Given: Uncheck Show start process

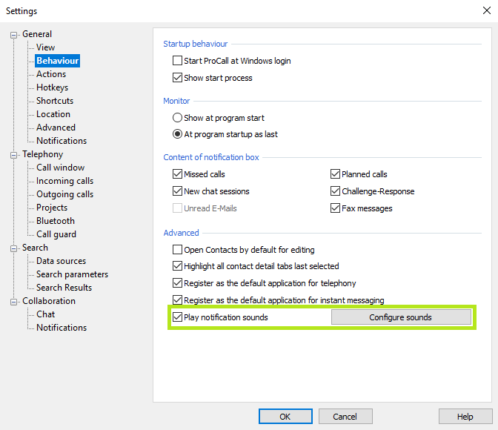Looking at the screenshot, I should (x=177, y=78).
